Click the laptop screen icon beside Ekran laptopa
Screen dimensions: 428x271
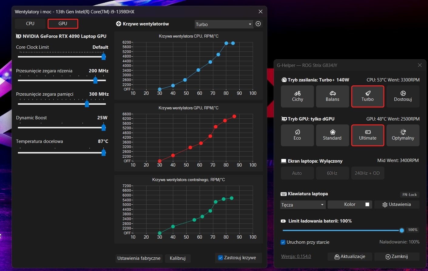284,161
